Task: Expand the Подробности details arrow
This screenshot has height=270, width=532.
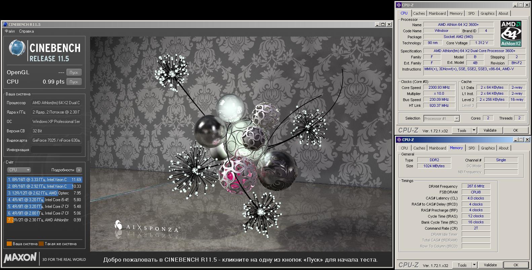Action: 79,170
